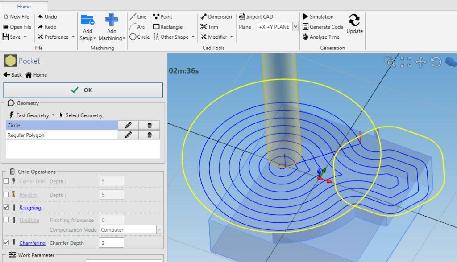Open the Roughing link
This screenshot has width=457, height=262.
click(x=30, y=208)
